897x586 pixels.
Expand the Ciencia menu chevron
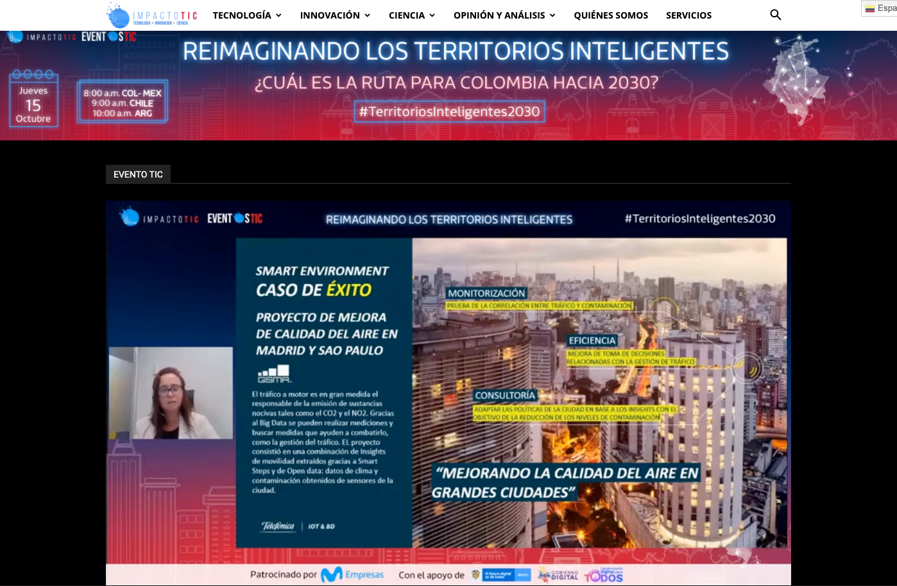[432, 15]
